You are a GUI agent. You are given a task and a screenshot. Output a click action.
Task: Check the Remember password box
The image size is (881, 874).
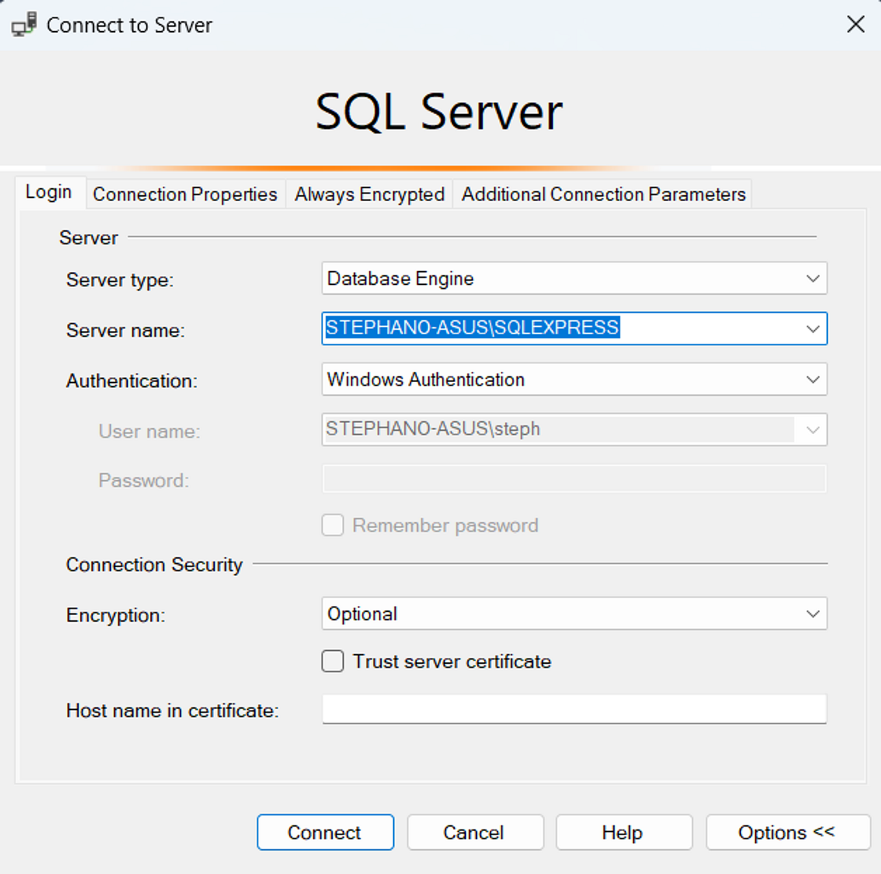[332, 525]
